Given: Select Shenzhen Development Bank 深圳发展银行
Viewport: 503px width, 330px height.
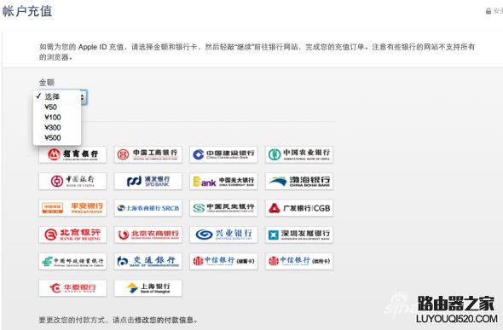Looking at the screenshot, I should [299, 234].
